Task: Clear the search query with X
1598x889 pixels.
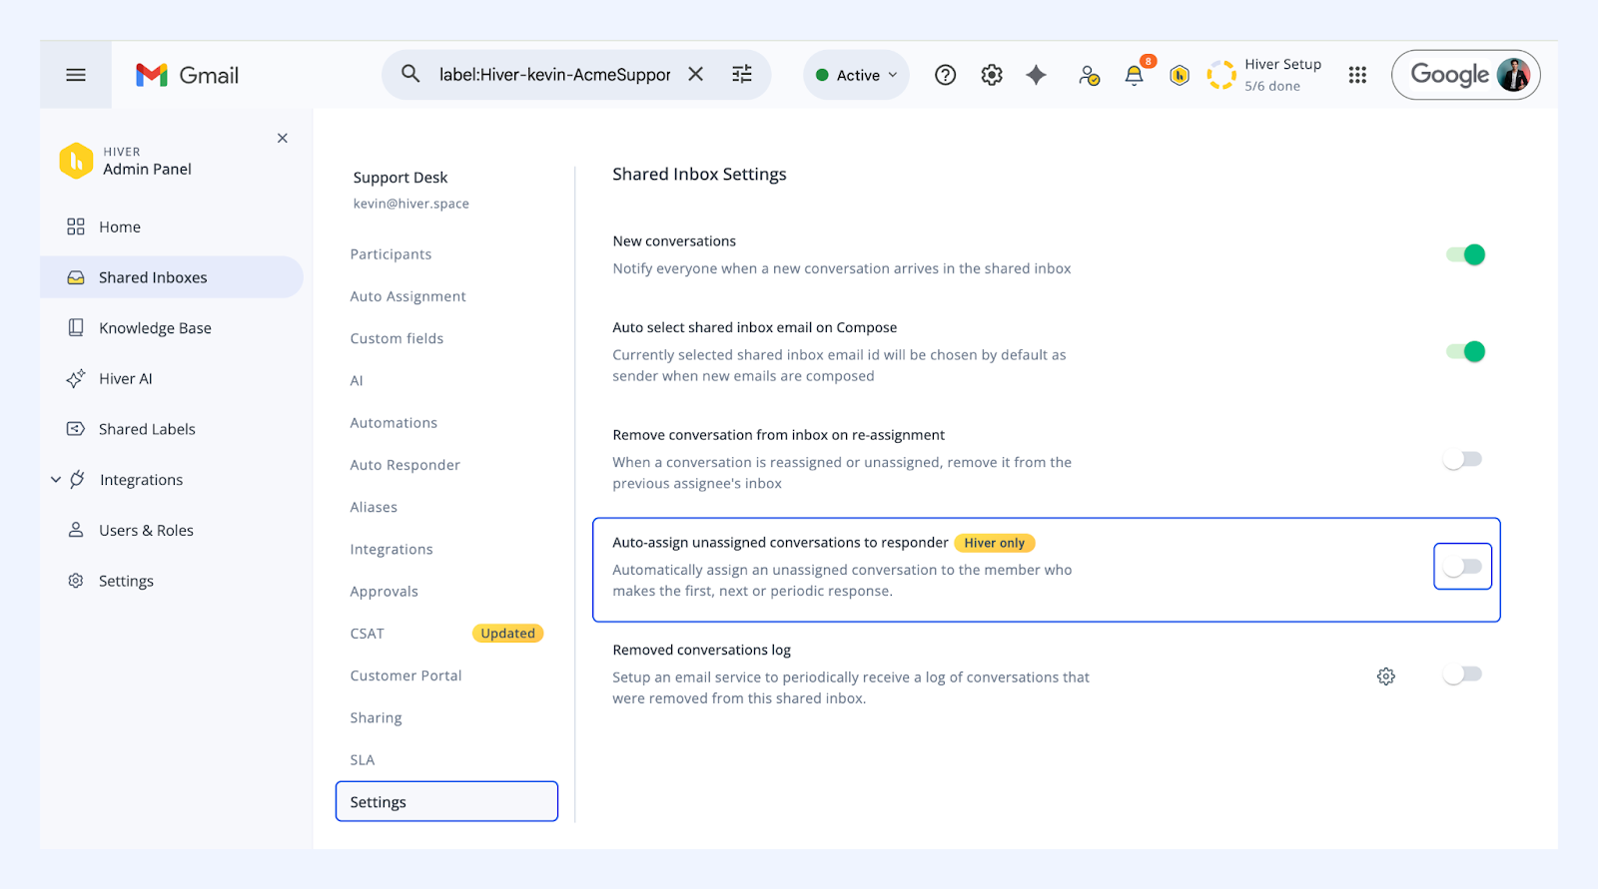Action: pyautogui.click(x=696, y=74)
